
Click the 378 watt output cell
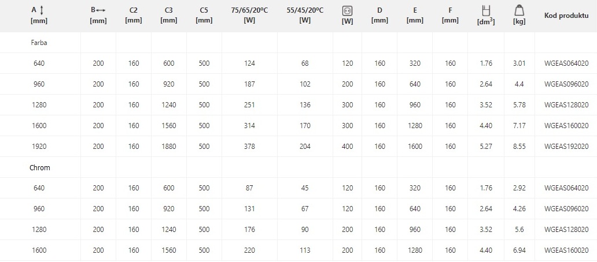pos(249,146)
